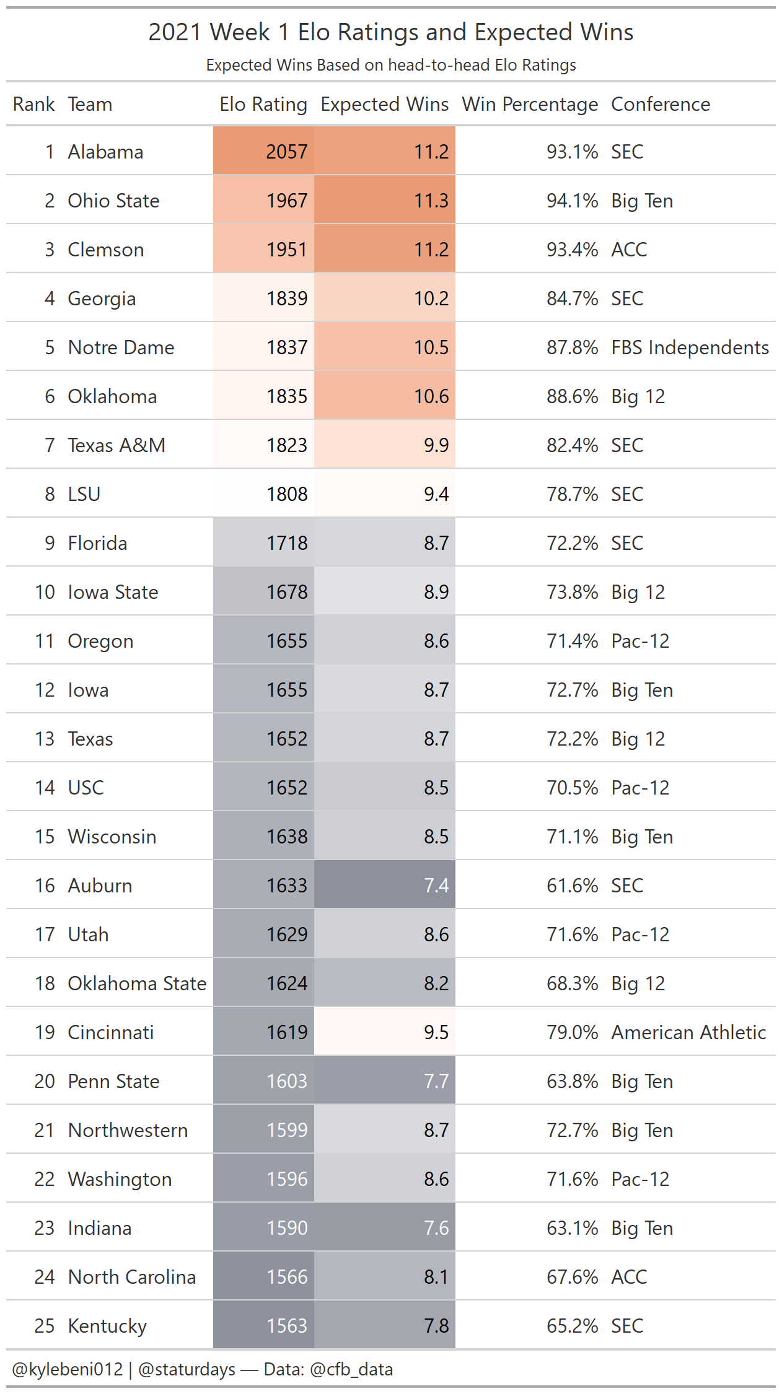Click Georgia's 84.7% win percentage
Image resolution: width=782 pixels, height=1394 pixels.
(x=572, y=298)
